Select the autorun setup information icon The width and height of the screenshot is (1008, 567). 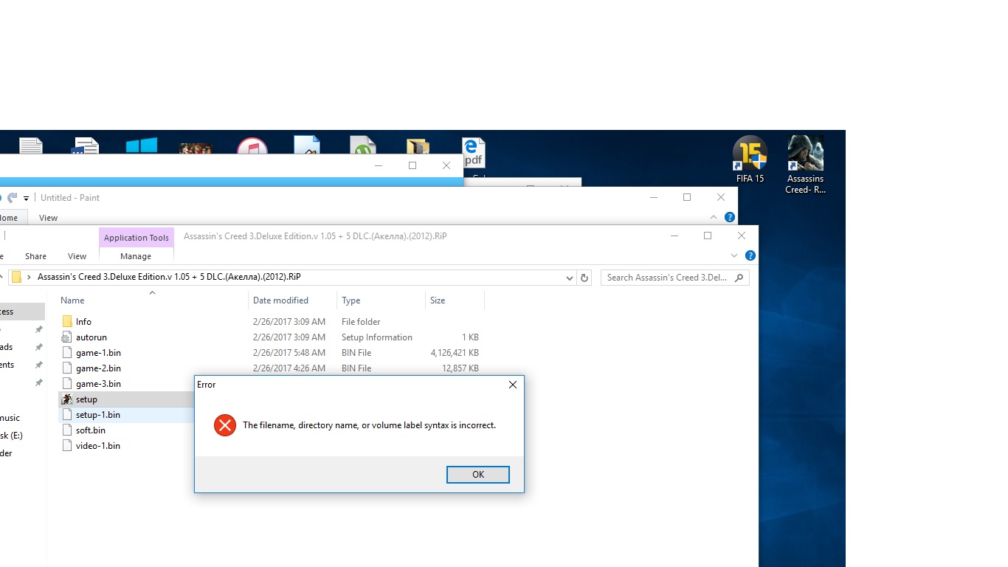pos(67,337)
